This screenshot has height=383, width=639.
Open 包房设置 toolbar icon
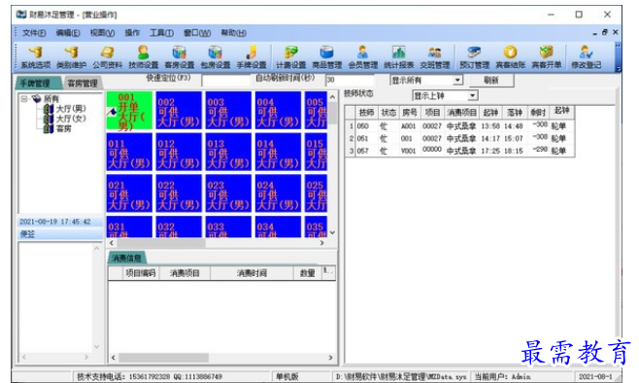tap(216, 57)
